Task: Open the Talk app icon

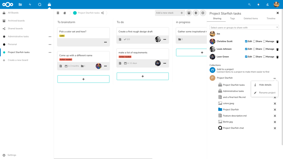Action: (40, 4)
